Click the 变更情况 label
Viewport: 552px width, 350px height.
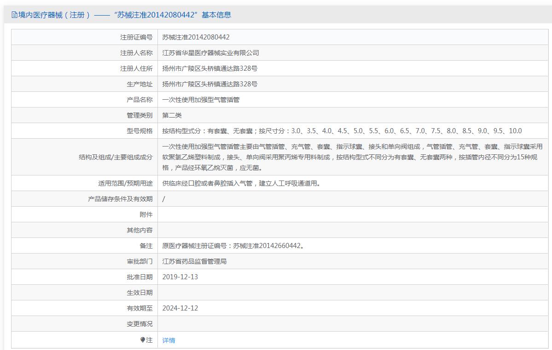click(x=140, y=324)
